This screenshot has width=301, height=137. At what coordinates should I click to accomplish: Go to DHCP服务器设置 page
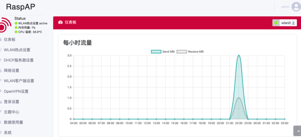(x=18, y=60)
